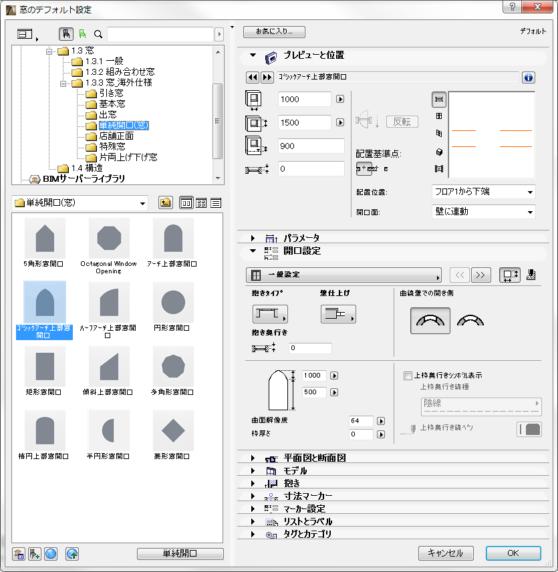This screenshot has width=558, height=572.
Task: Open the top frame depth line type picker
Action: click(x=481, y=407)
